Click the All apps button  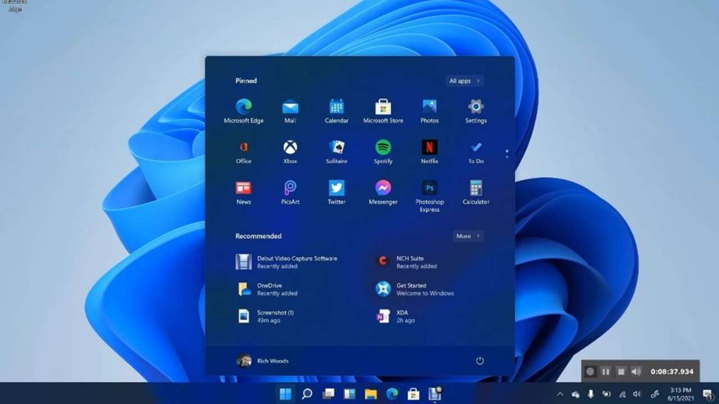pos(465,81)
